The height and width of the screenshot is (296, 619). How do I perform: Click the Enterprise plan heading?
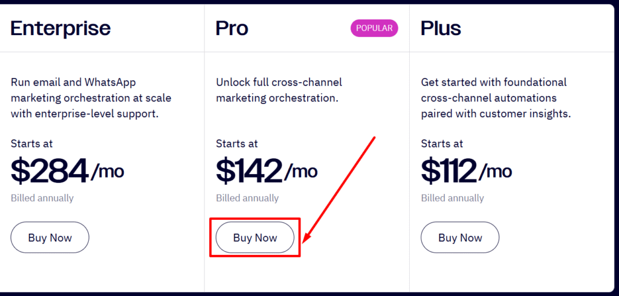click(60, 28)
